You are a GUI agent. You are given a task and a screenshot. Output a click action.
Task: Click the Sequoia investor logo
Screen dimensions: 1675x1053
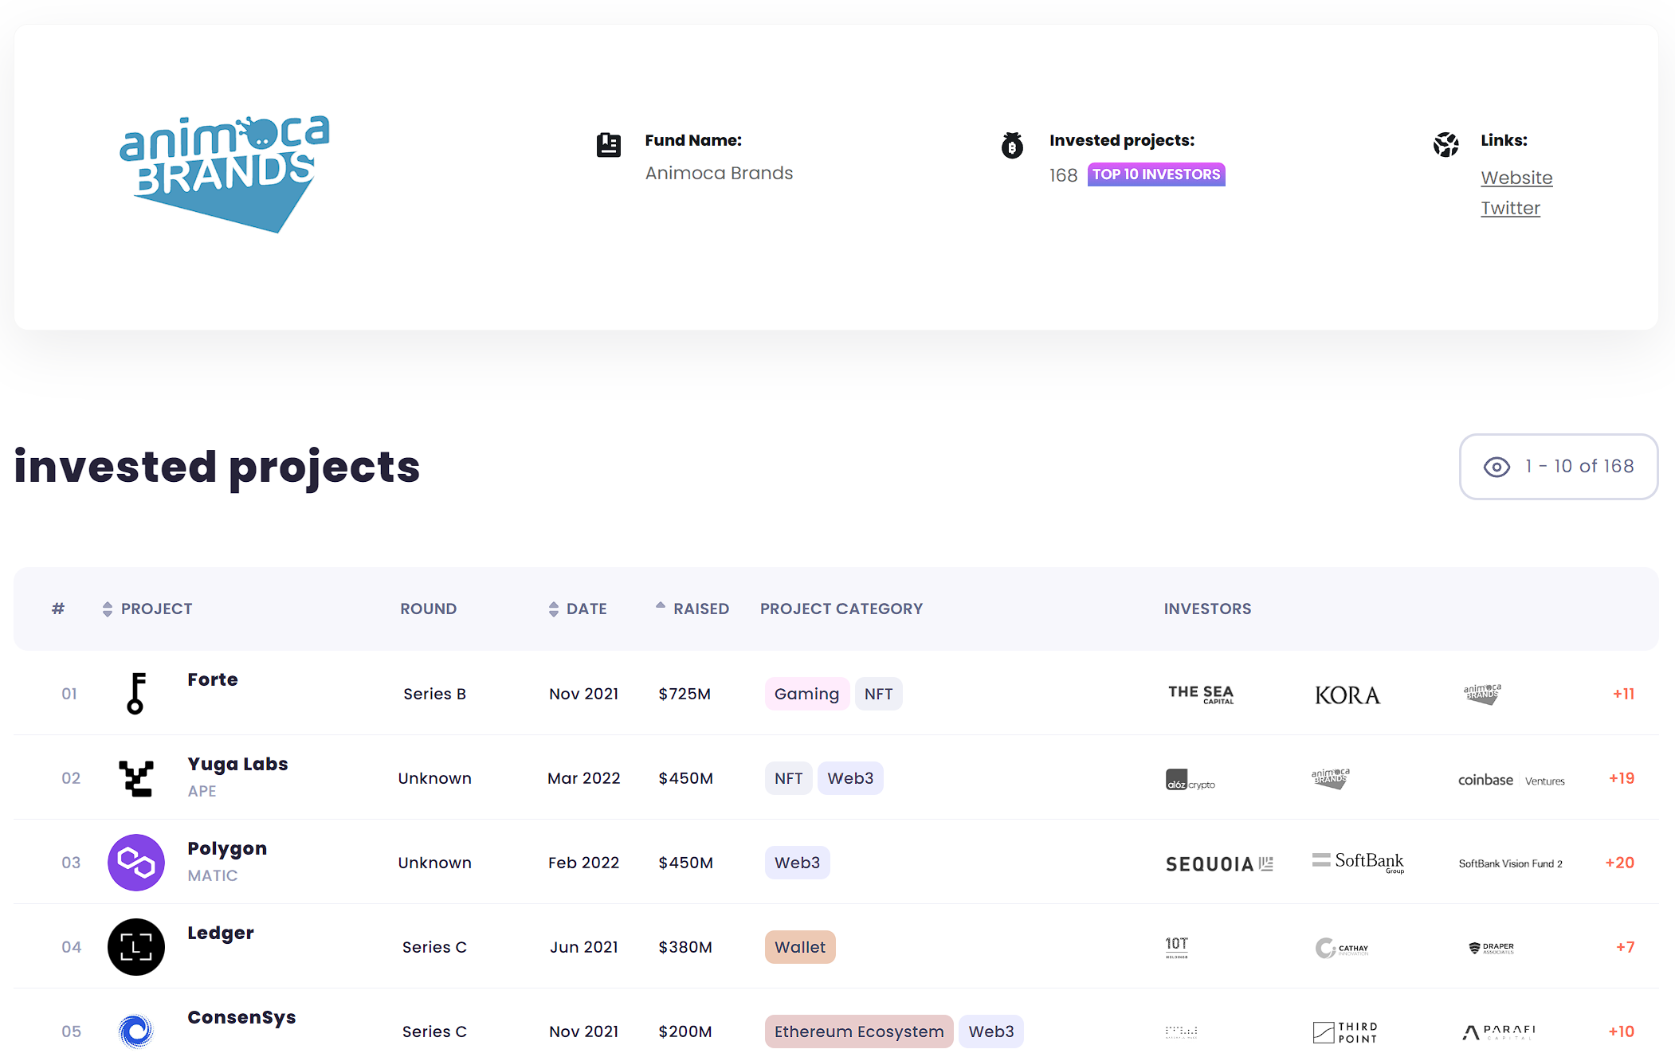1218,863
